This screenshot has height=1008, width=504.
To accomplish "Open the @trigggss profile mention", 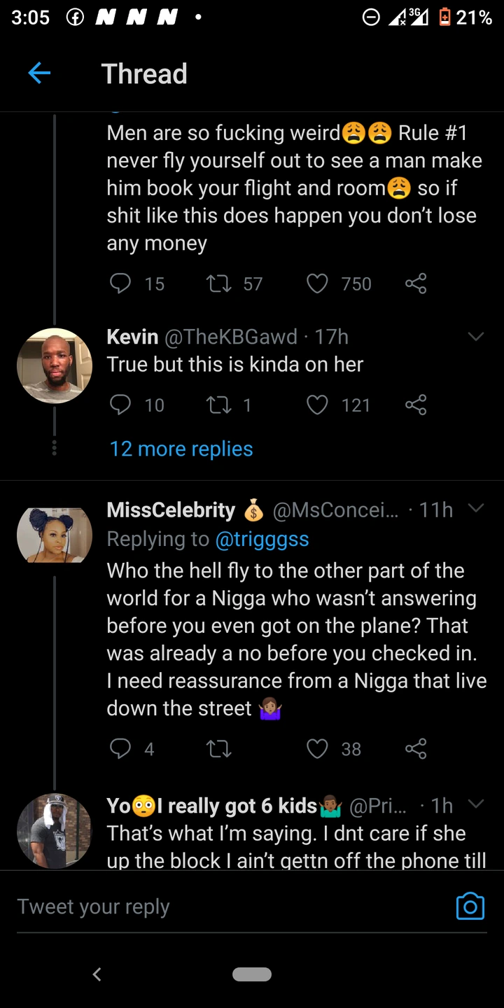I will tap(262, 539).
